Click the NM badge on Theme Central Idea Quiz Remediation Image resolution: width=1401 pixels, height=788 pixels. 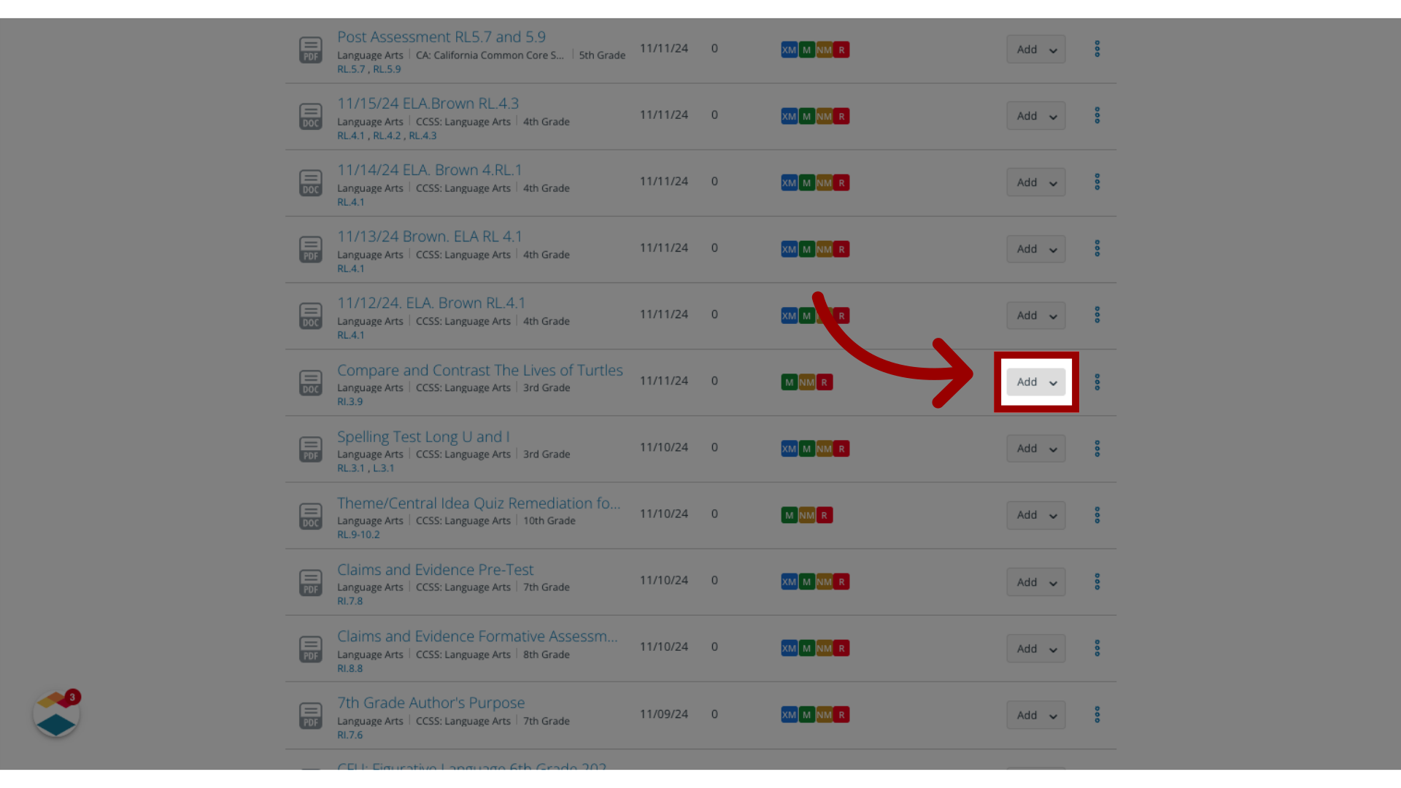(807, 514)
